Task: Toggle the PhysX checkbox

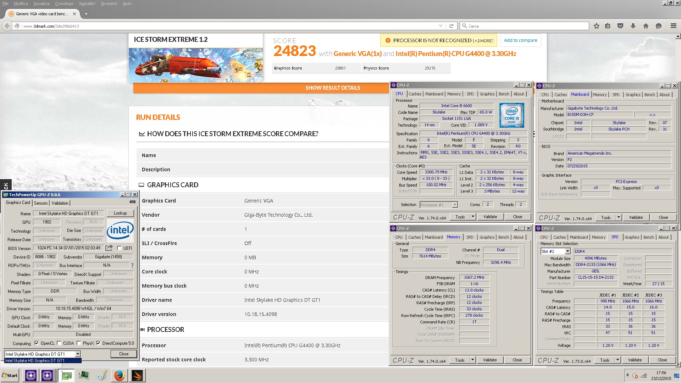Action: [x=78, y=343]
